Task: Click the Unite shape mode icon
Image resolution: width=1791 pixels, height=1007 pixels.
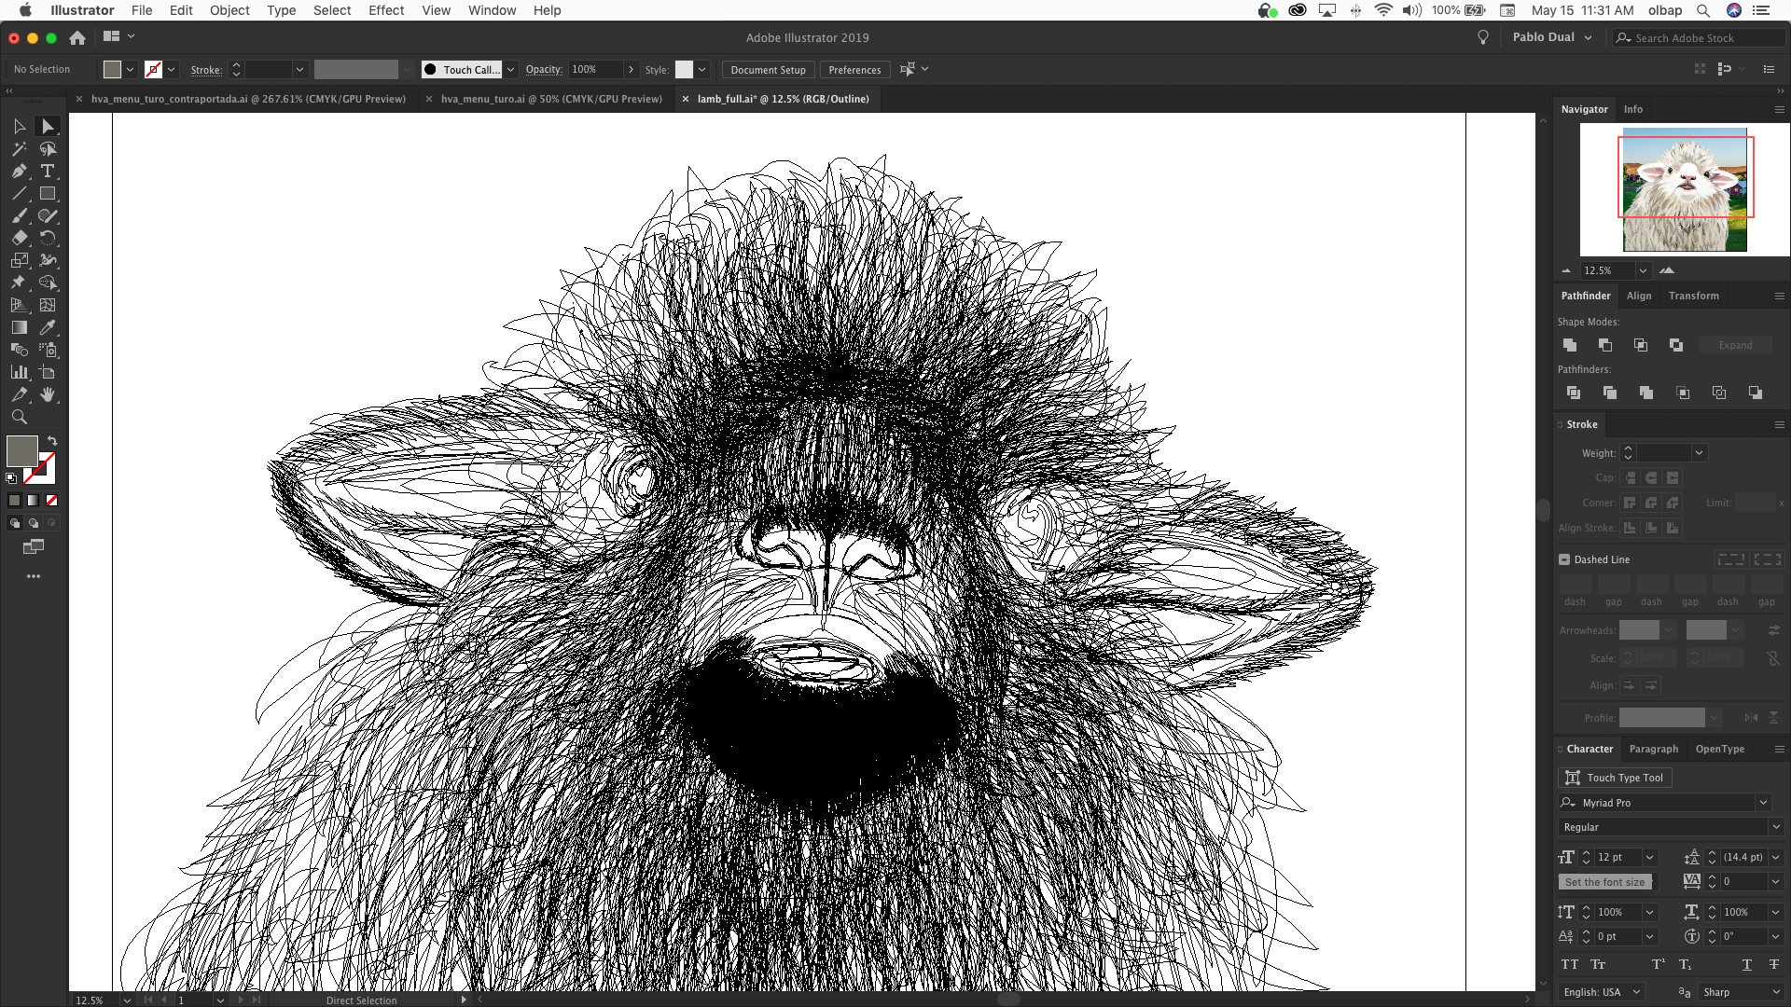Action: tap(1570, 345)
